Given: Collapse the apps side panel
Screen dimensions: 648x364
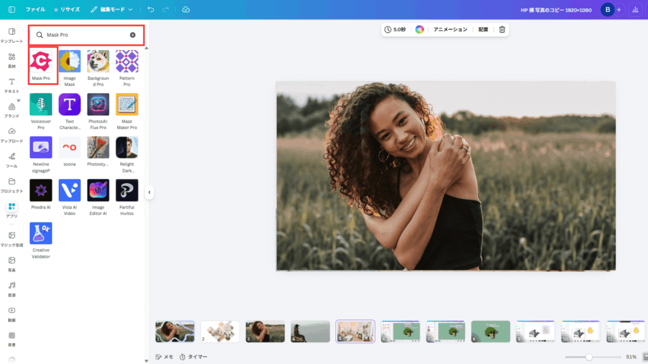Looking at the screenshot, I should click(x=149, y=192).
